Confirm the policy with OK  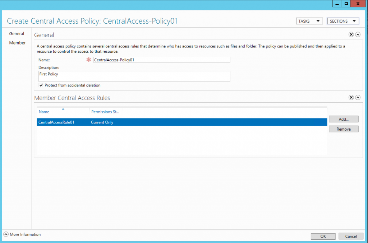point(323,236)
